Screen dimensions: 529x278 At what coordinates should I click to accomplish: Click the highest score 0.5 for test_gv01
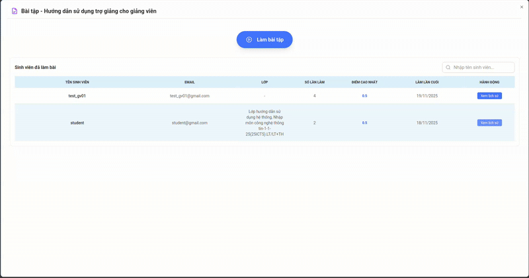tap(364, 96)
